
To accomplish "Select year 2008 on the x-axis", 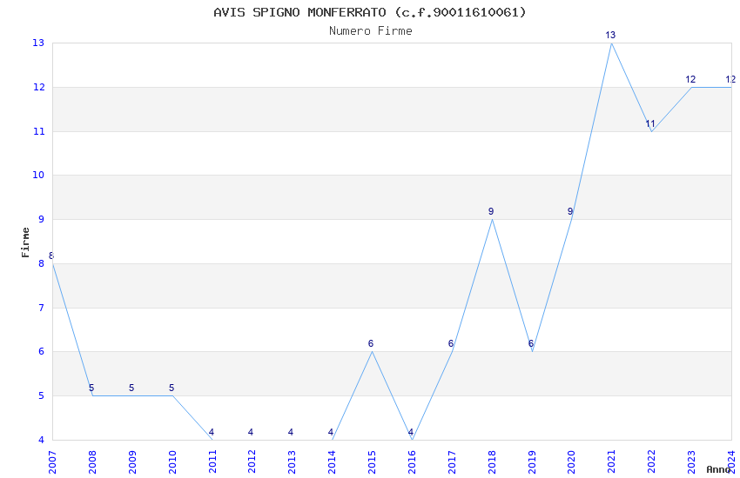I will point(92,462).
